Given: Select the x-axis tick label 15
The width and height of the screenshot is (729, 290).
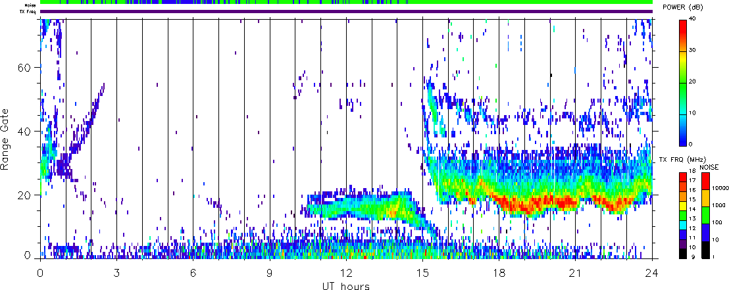Looking at the screenshot, I should click(422, 273).
